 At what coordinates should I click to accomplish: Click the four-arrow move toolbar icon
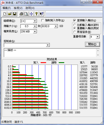[x=31, y=14]
